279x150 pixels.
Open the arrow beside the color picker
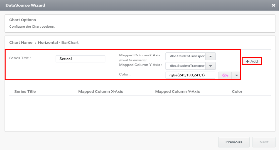point(236,75)
